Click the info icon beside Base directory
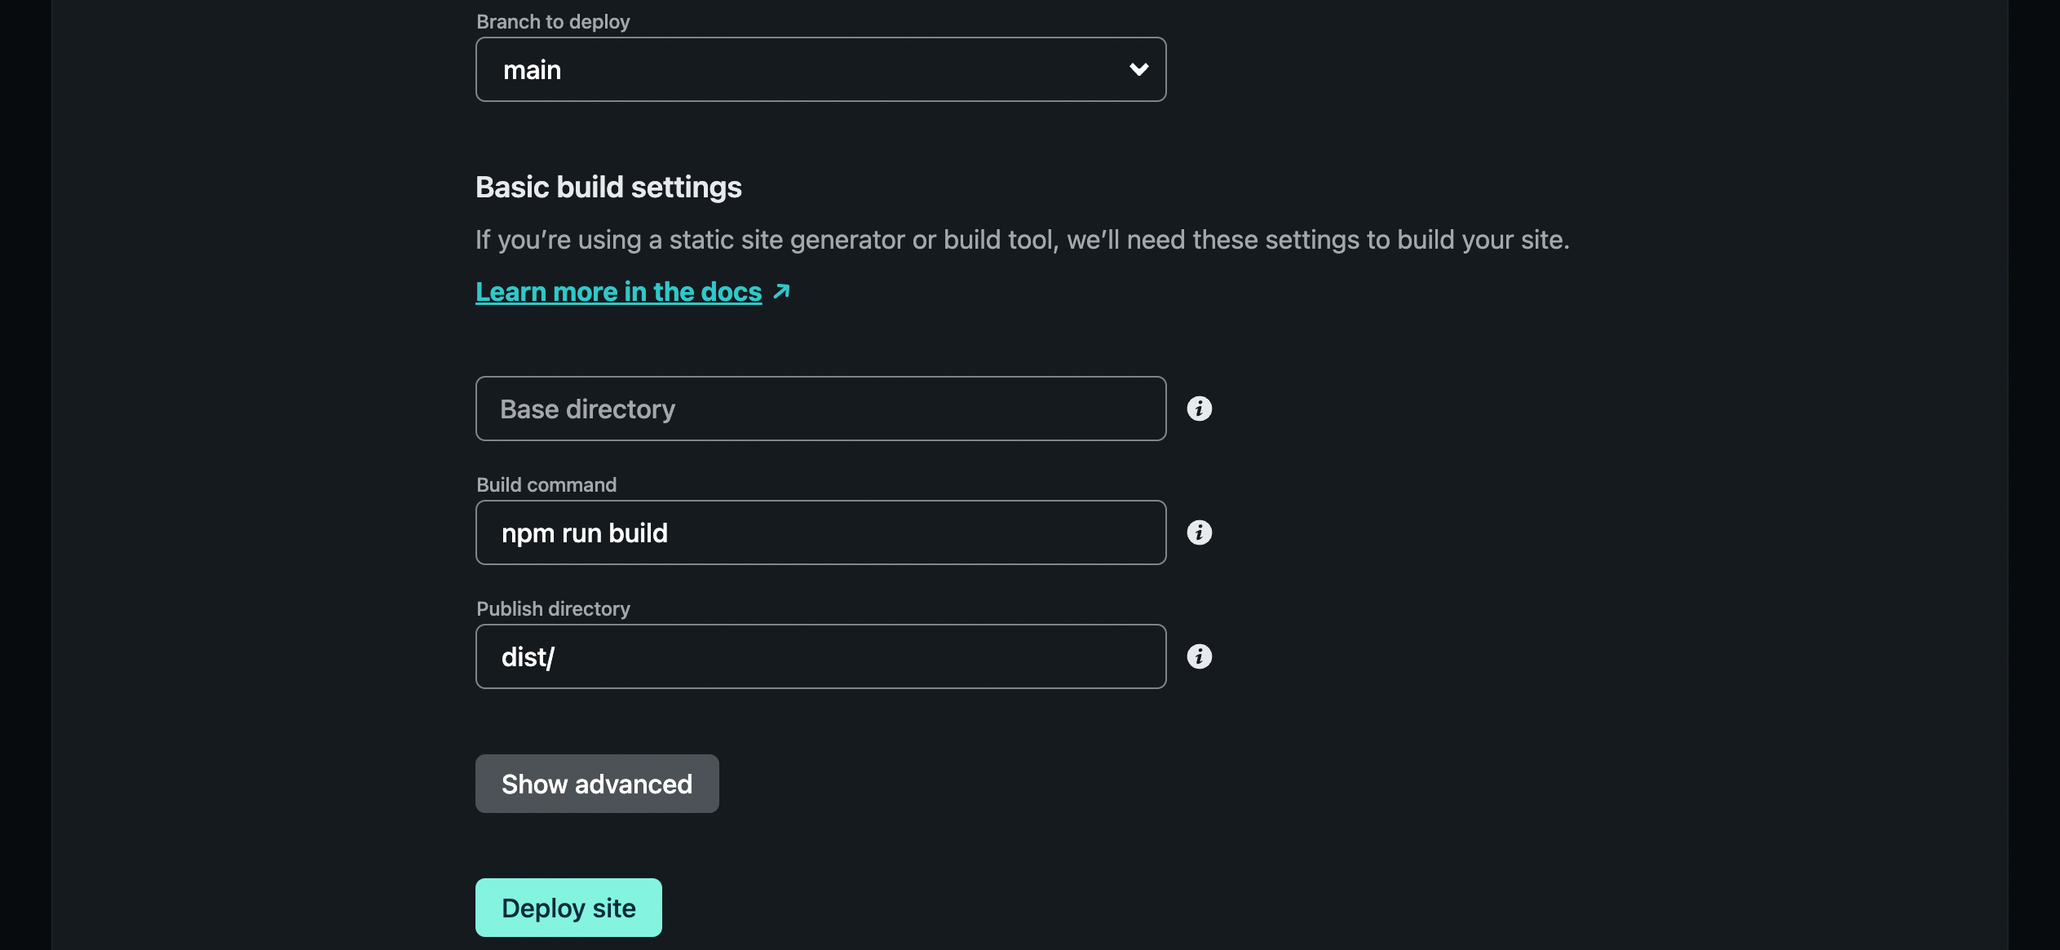Image resolution: width=2060 pixels, height=950 pixels. [1199, 409]
